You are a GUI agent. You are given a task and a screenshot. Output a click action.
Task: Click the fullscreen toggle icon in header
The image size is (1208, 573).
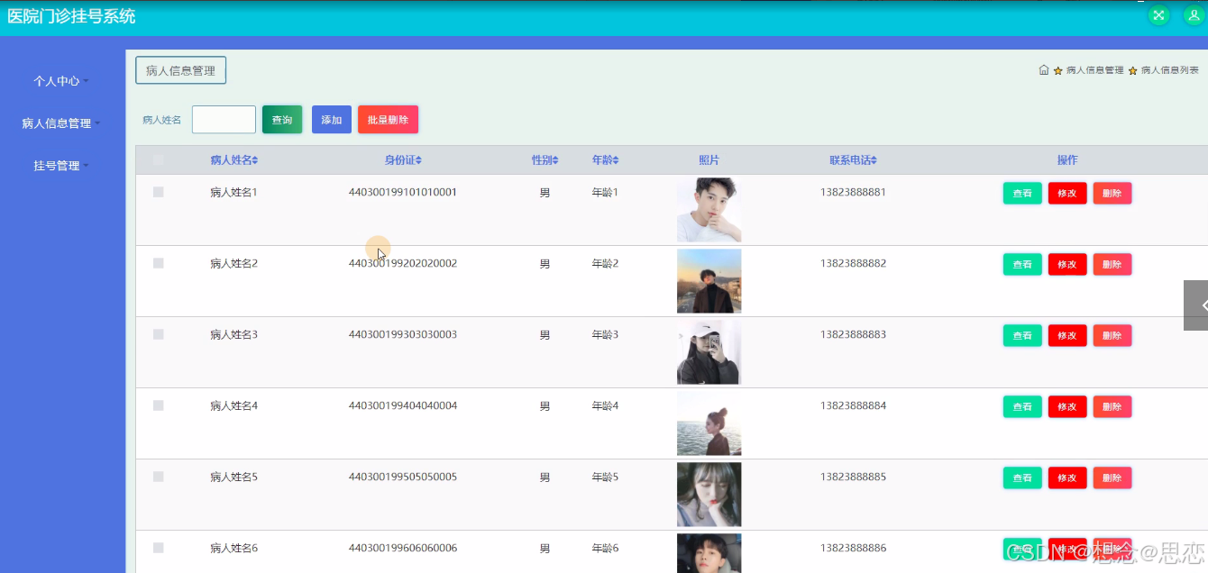pos(1158,15)
